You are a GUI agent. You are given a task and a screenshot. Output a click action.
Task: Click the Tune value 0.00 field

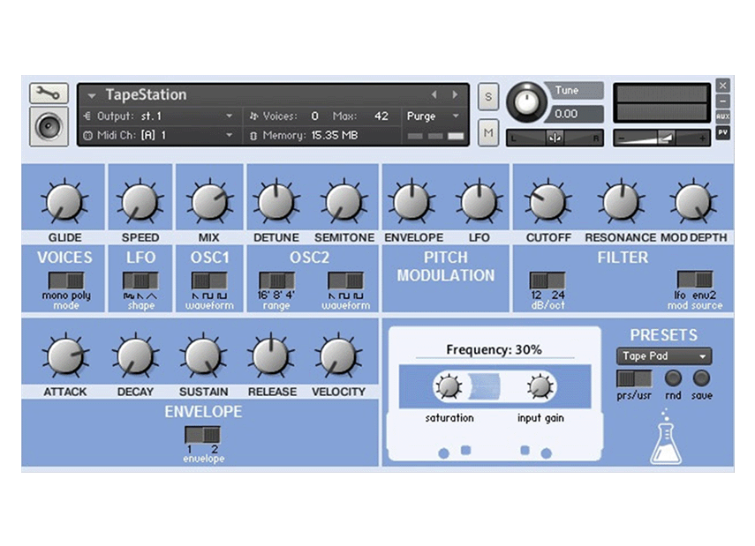[x=576, y=114]
